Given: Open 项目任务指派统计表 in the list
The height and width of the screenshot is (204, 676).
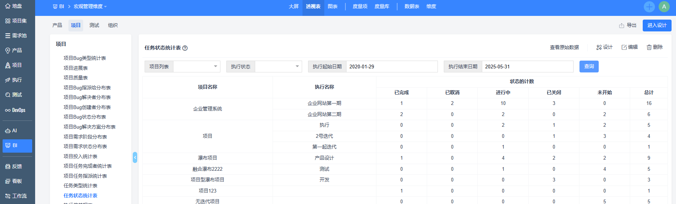Looking at the screenshot, I should coord(85,176).
